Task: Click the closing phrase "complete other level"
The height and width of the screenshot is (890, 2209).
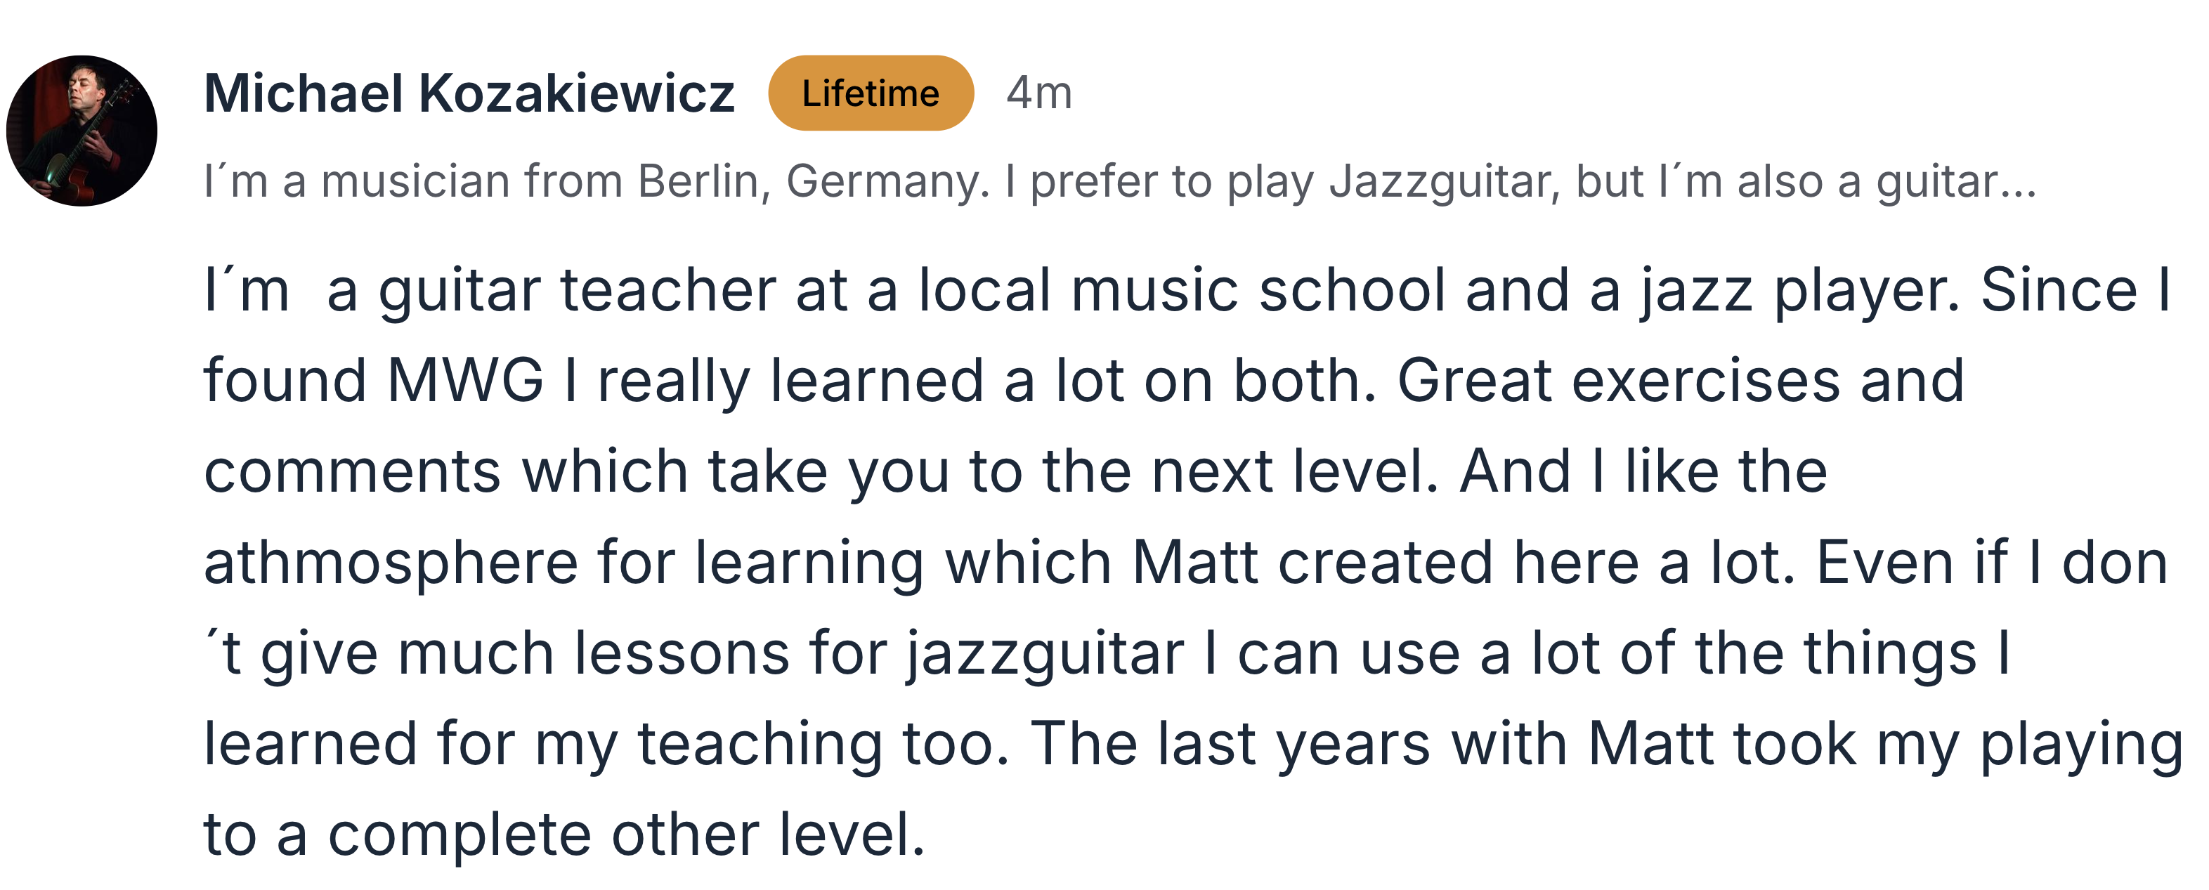Action: (626, 833)
